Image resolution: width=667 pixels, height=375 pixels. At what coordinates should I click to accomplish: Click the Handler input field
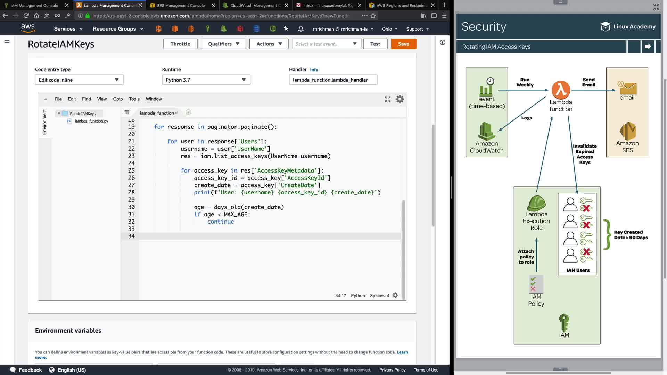pos(333,80)
